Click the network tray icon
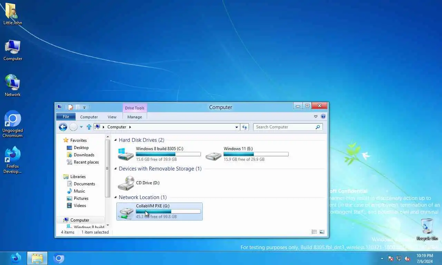This screenshot has height=265, width=442. (399, 258)
